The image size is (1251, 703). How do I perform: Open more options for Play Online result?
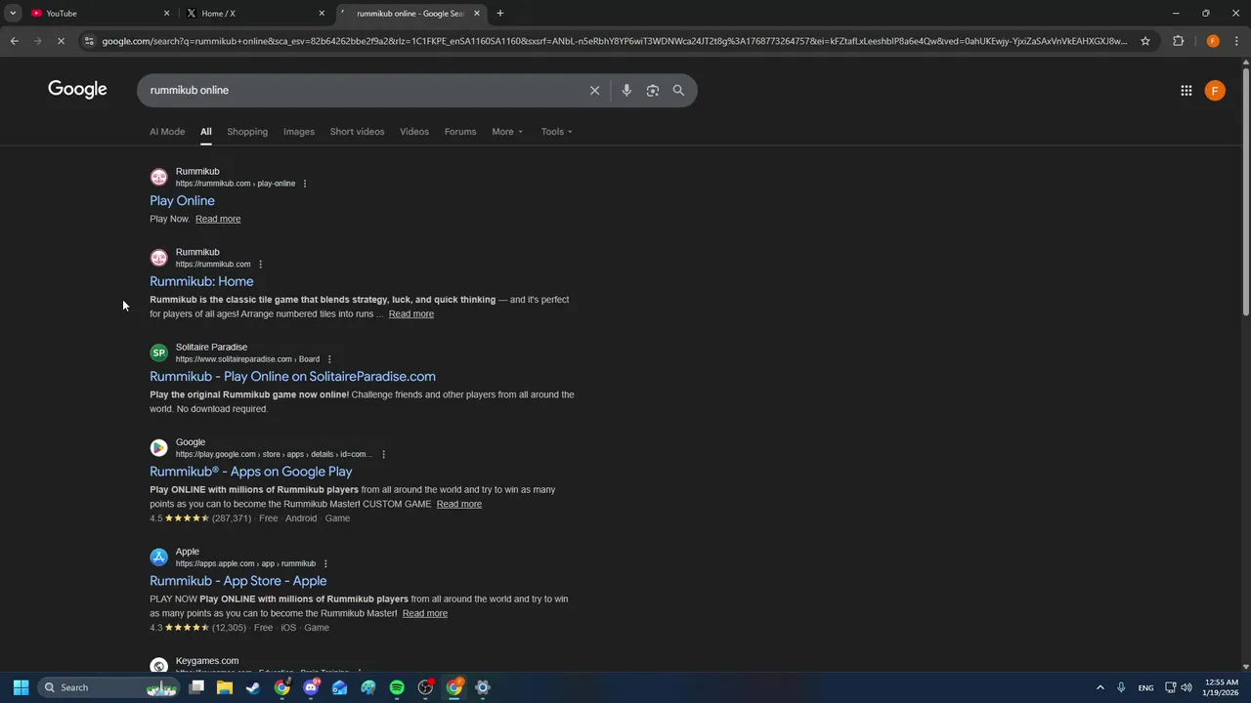point(305,184)
